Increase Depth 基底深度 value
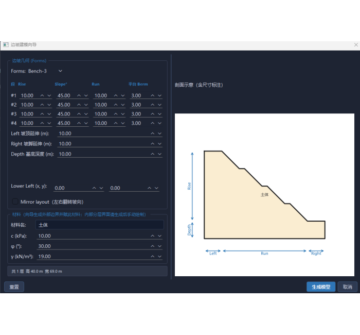The width and height of the screenshot is (360, 335). click(153, 154)
